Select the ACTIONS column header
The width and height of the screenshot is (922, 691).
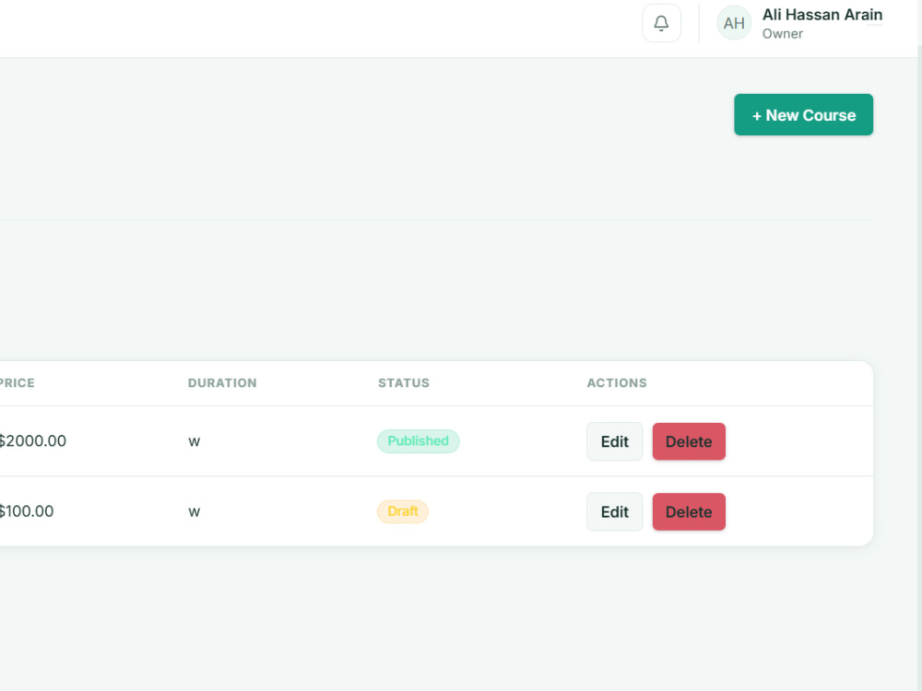coord(617,383)
